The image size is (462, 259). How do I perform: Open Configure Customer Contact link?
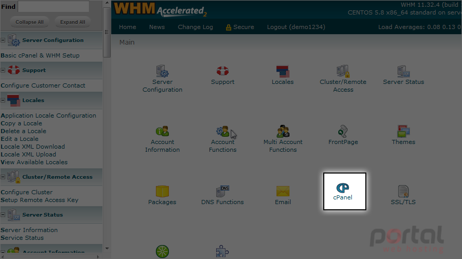(x=43, y=85)
